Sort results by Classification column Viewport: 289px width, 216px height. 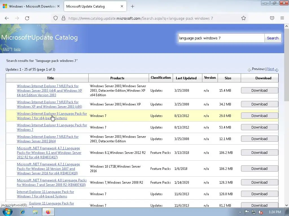pos(161,78)
